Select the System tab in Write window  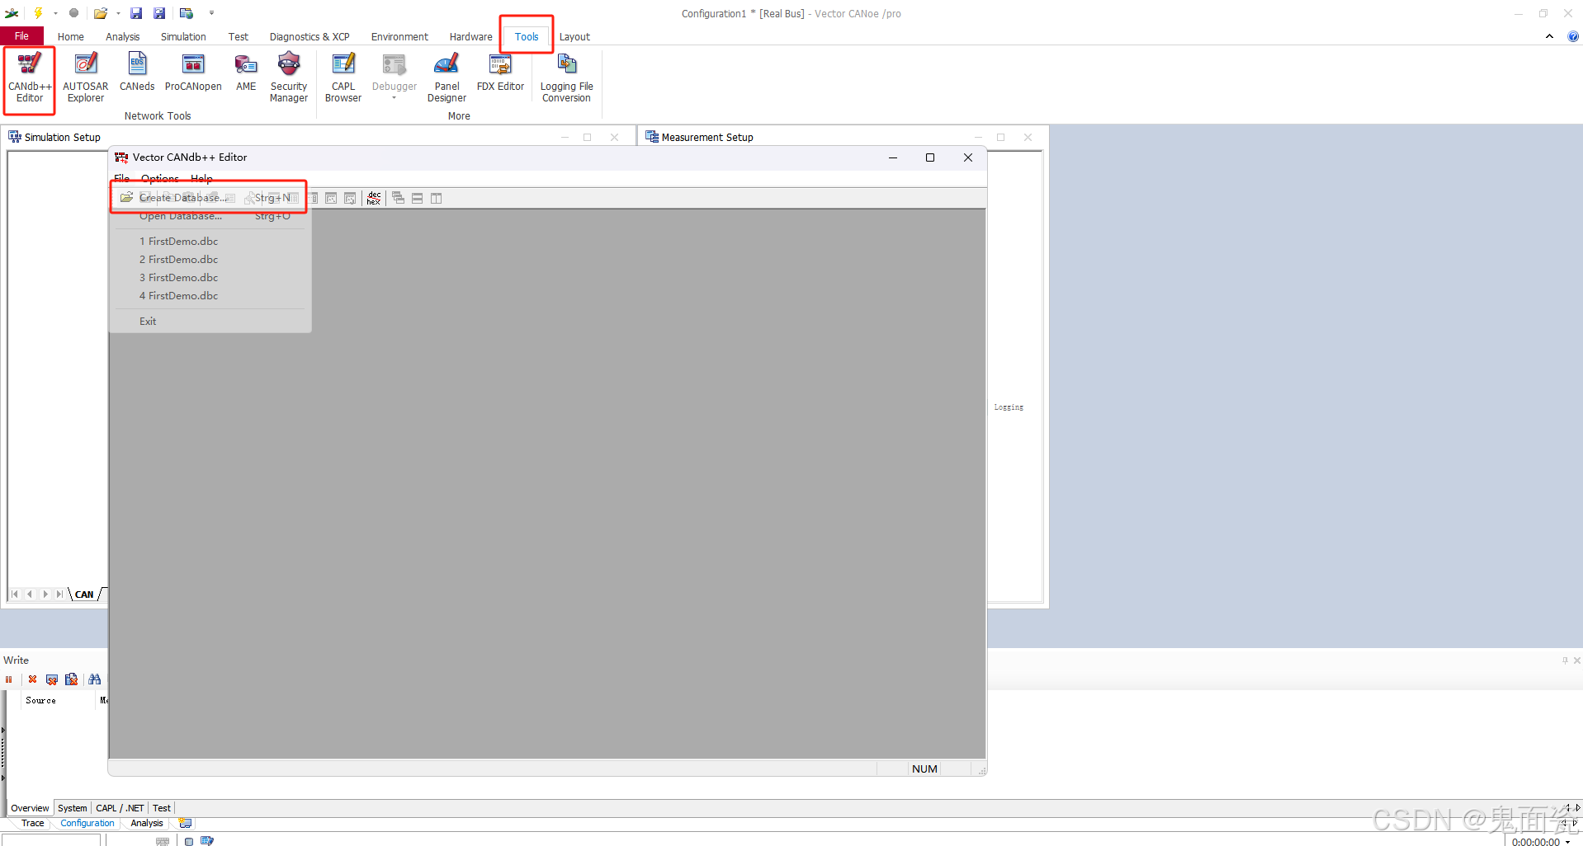tap(73, 808)
